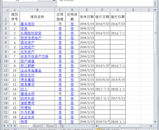Select the 准则名称 header cell

[37, 17]
